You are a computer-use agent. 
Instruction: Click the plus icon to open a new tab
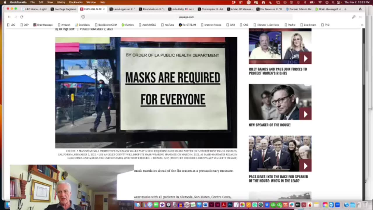coord(345,9)
